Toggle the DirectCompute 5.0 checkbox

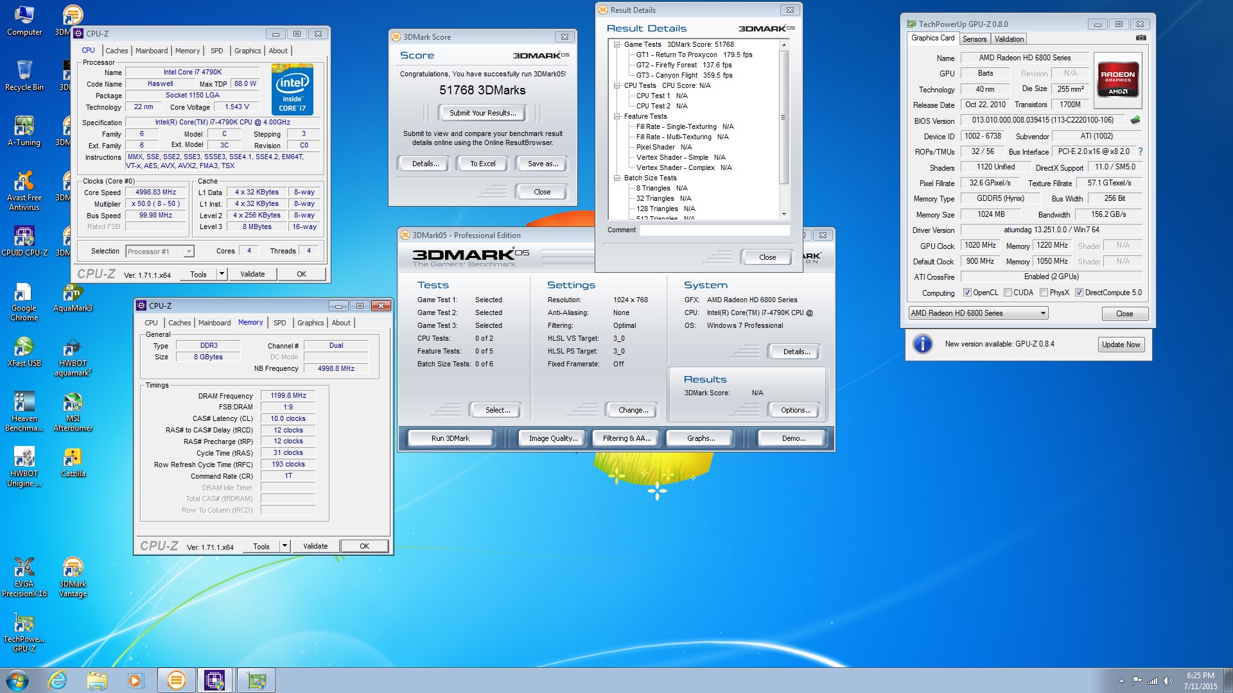(x=1080, y=293)
